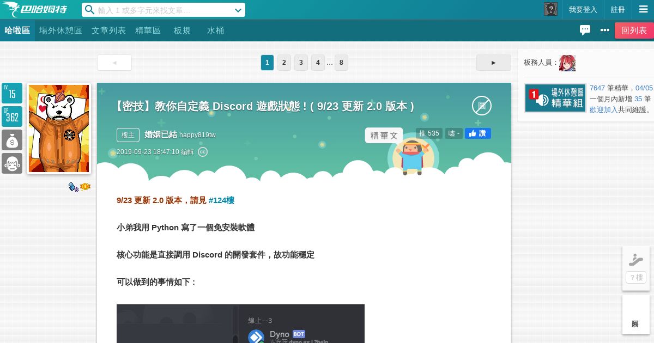Click the Bahamut site logo
This screenshot has height=343, width=654.
34,9
